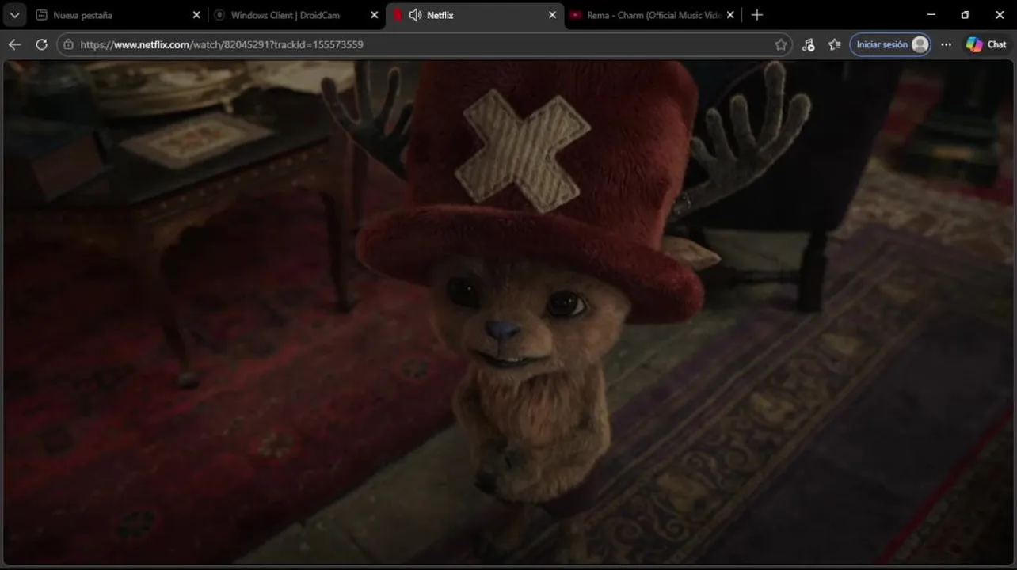Open browser settings and more menu
This screenshot has height=570, width=1017.
coord(946,44)
